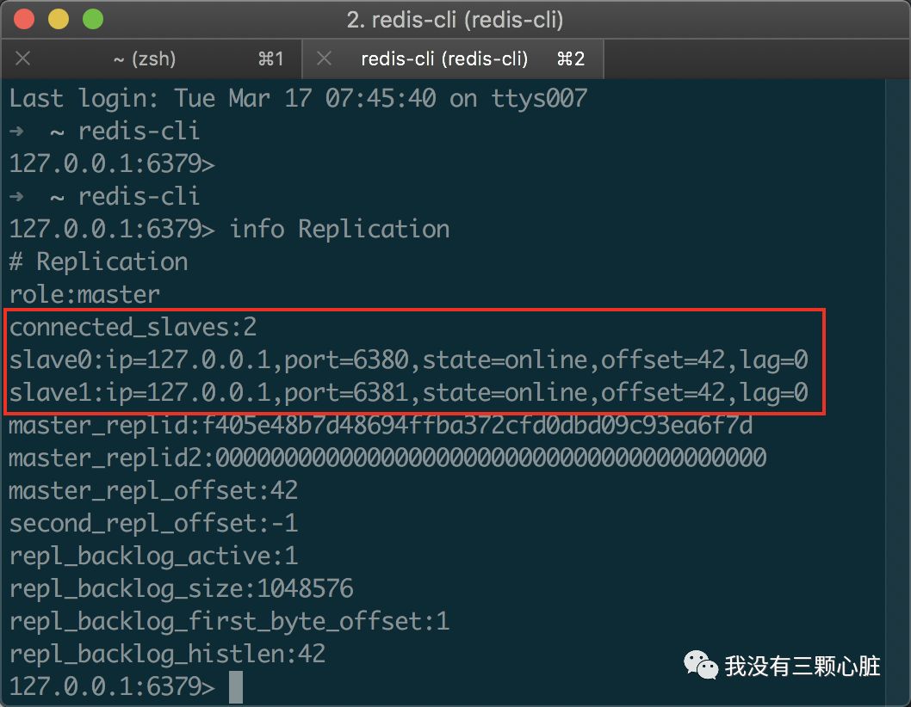The width and height of the screenshot is (911, 707).
Task: Close the ~ (zsh) tab
Action: [23, 58]
